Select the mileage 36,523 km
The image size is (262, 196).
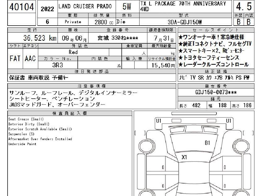point(40,38)
